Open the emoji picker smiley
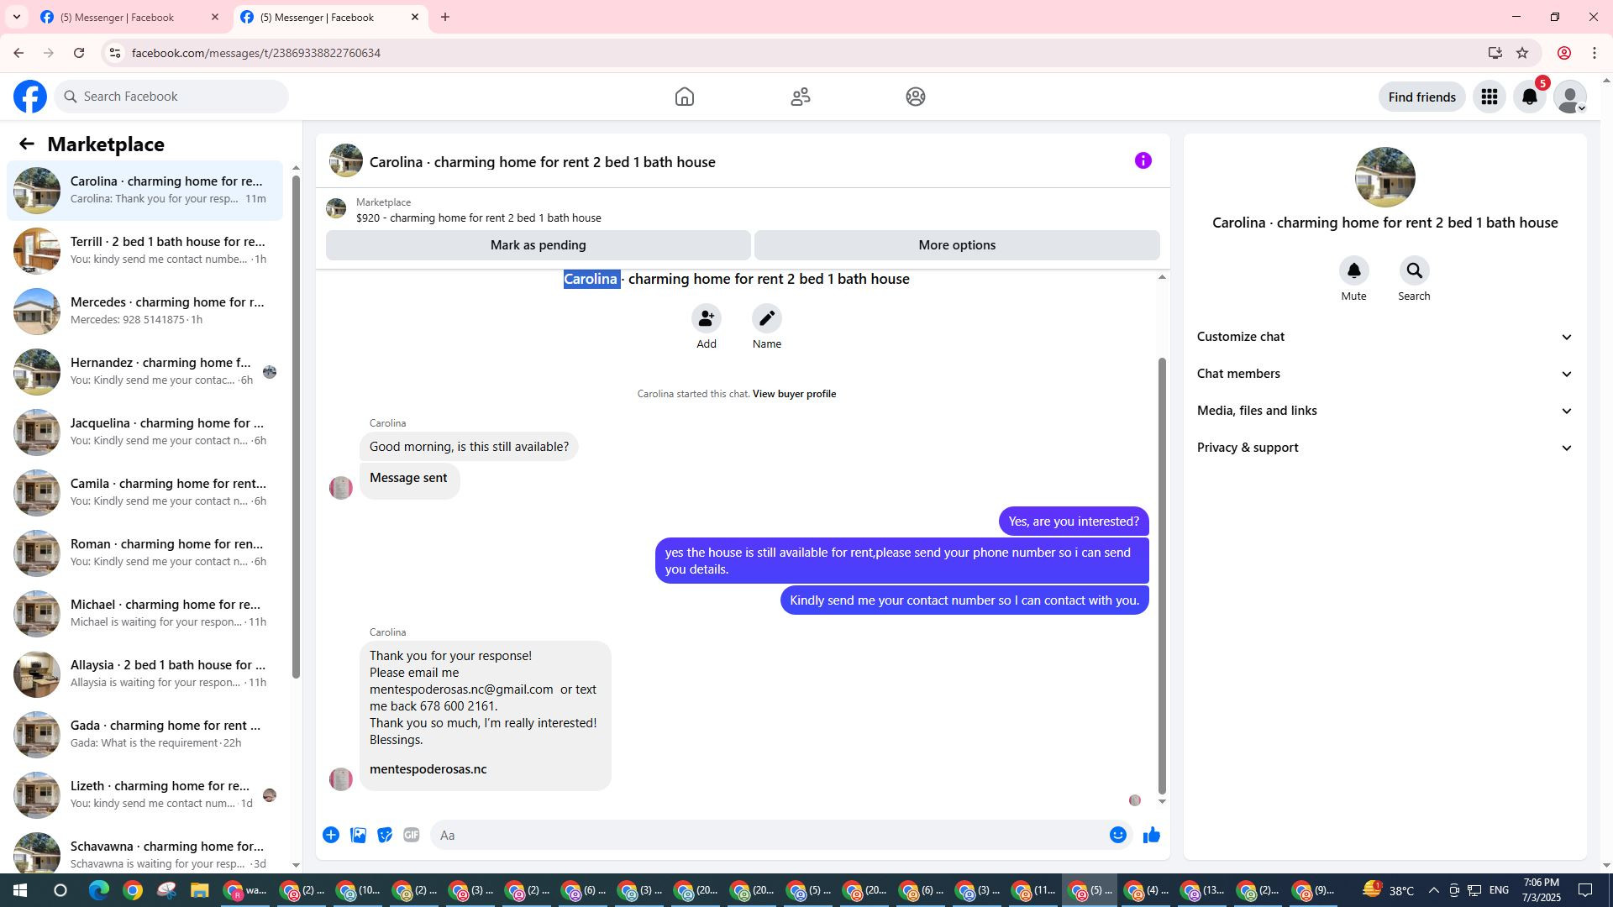The width and height of the screenshot is (1613, 907). pos(1117,835)
